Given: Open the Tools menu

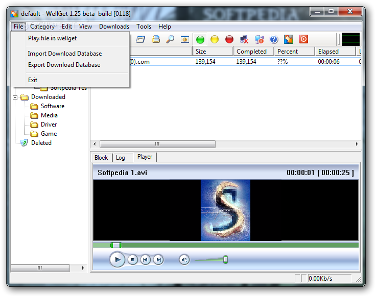Looking at the screenshot, I should pyautogui.click(x=144, y=27).
